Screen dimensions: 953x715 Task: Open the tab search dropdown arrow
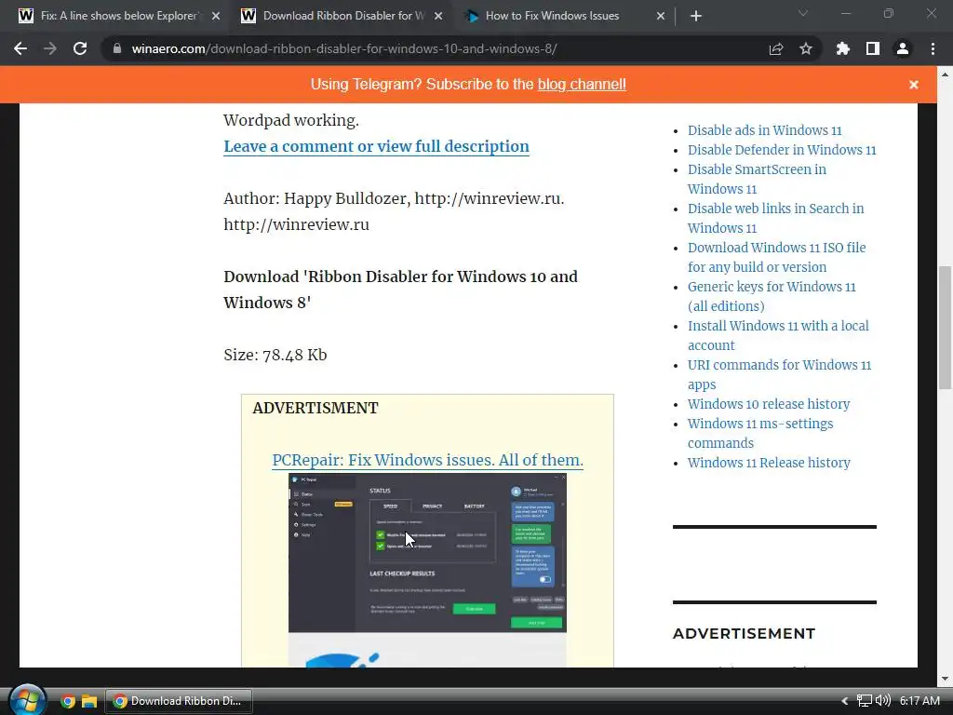803,13
